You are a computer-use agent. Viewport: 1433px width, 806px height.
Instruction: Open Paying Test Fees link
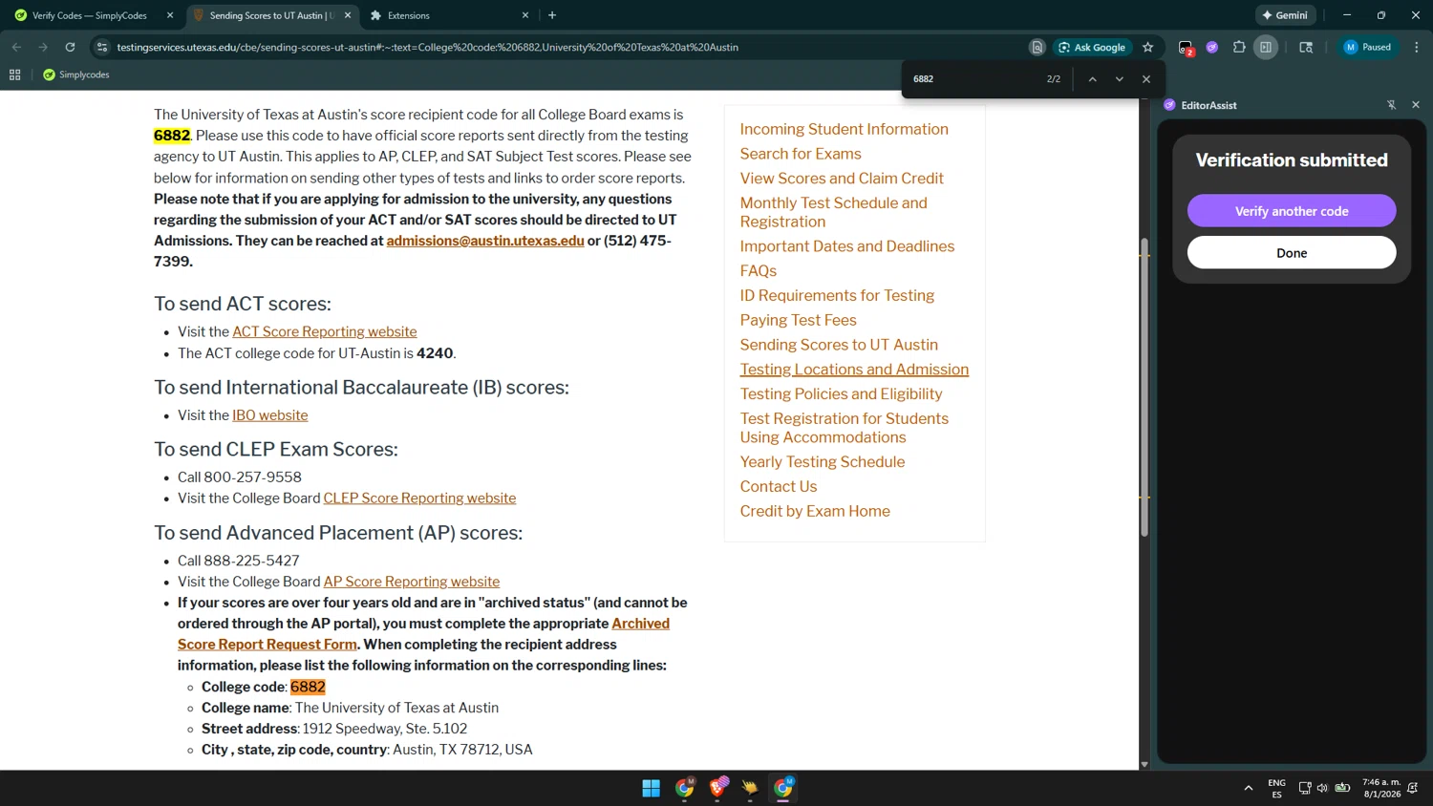(x=799, y=321)
